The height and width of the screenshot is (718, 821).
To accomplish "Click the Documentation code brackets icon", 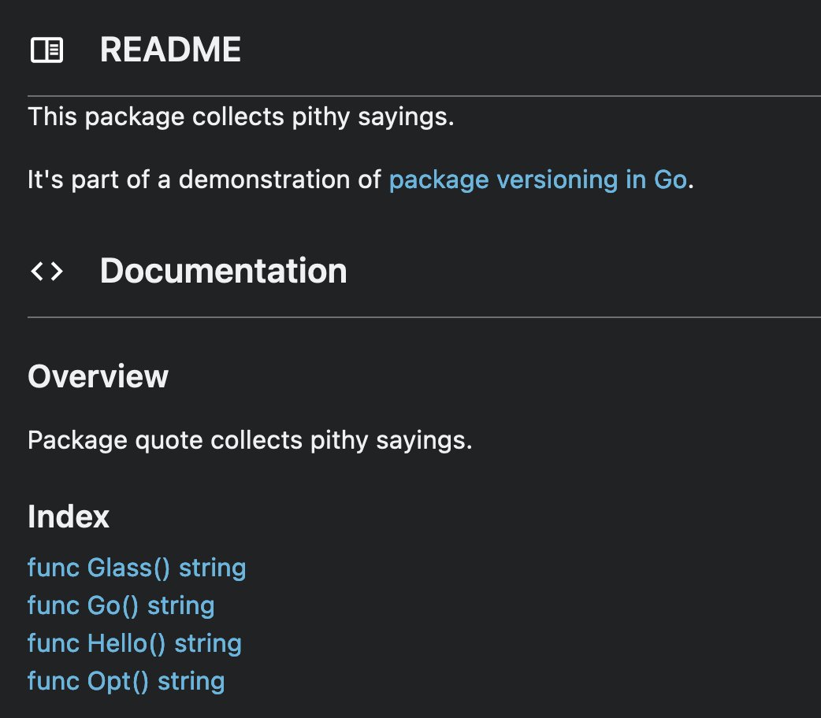I will (46, 272).
